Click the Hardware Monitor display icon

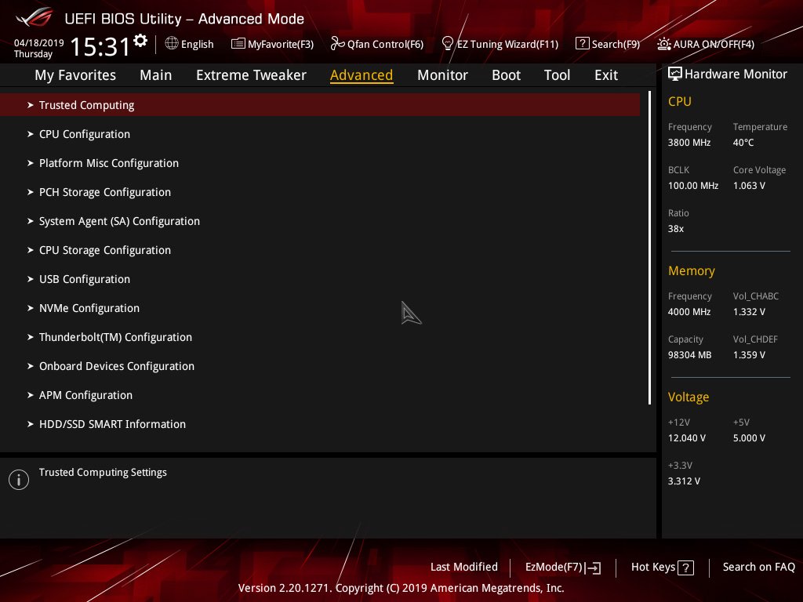tap(675, 74)
